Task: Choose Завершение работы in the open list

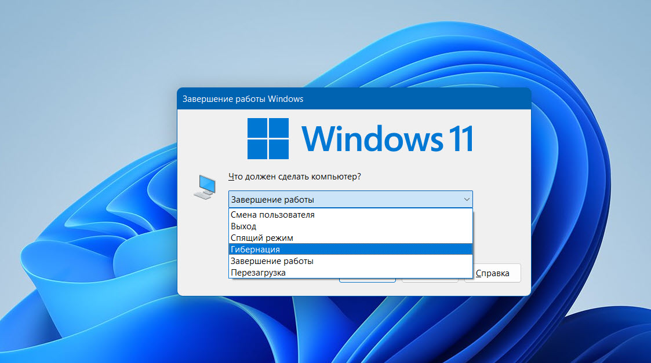Action: click(x=350, y=261)
